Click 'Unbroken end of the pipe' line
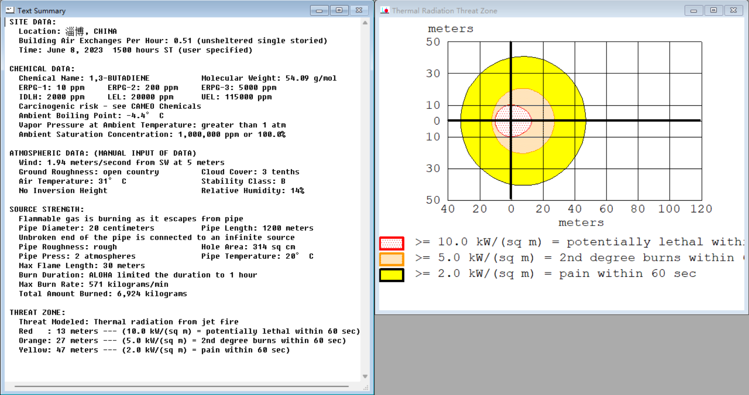 click(157, 237)
